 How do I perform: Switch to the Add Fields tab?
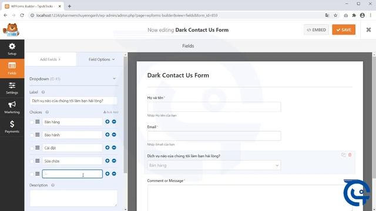coord(50,59)
